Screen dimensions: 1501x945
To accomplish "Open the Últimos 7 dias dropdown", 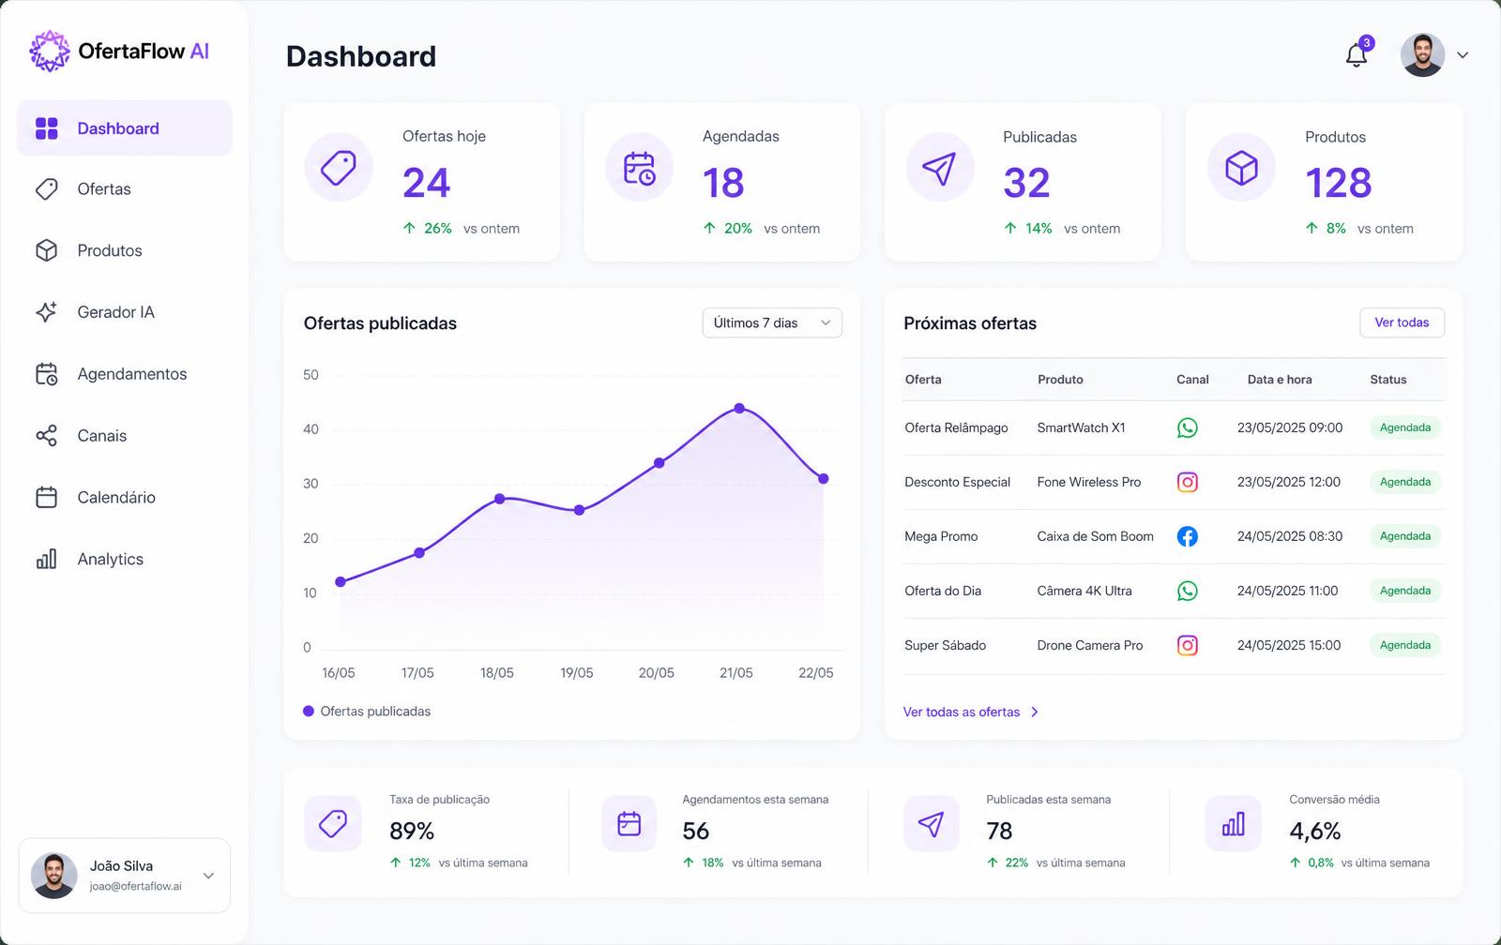I will (x=772, y=322).
